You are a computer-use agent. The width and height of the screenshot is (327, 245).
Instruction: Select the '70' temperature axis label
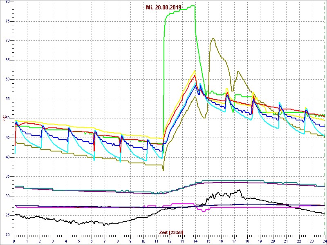click(x=8, y=40)
